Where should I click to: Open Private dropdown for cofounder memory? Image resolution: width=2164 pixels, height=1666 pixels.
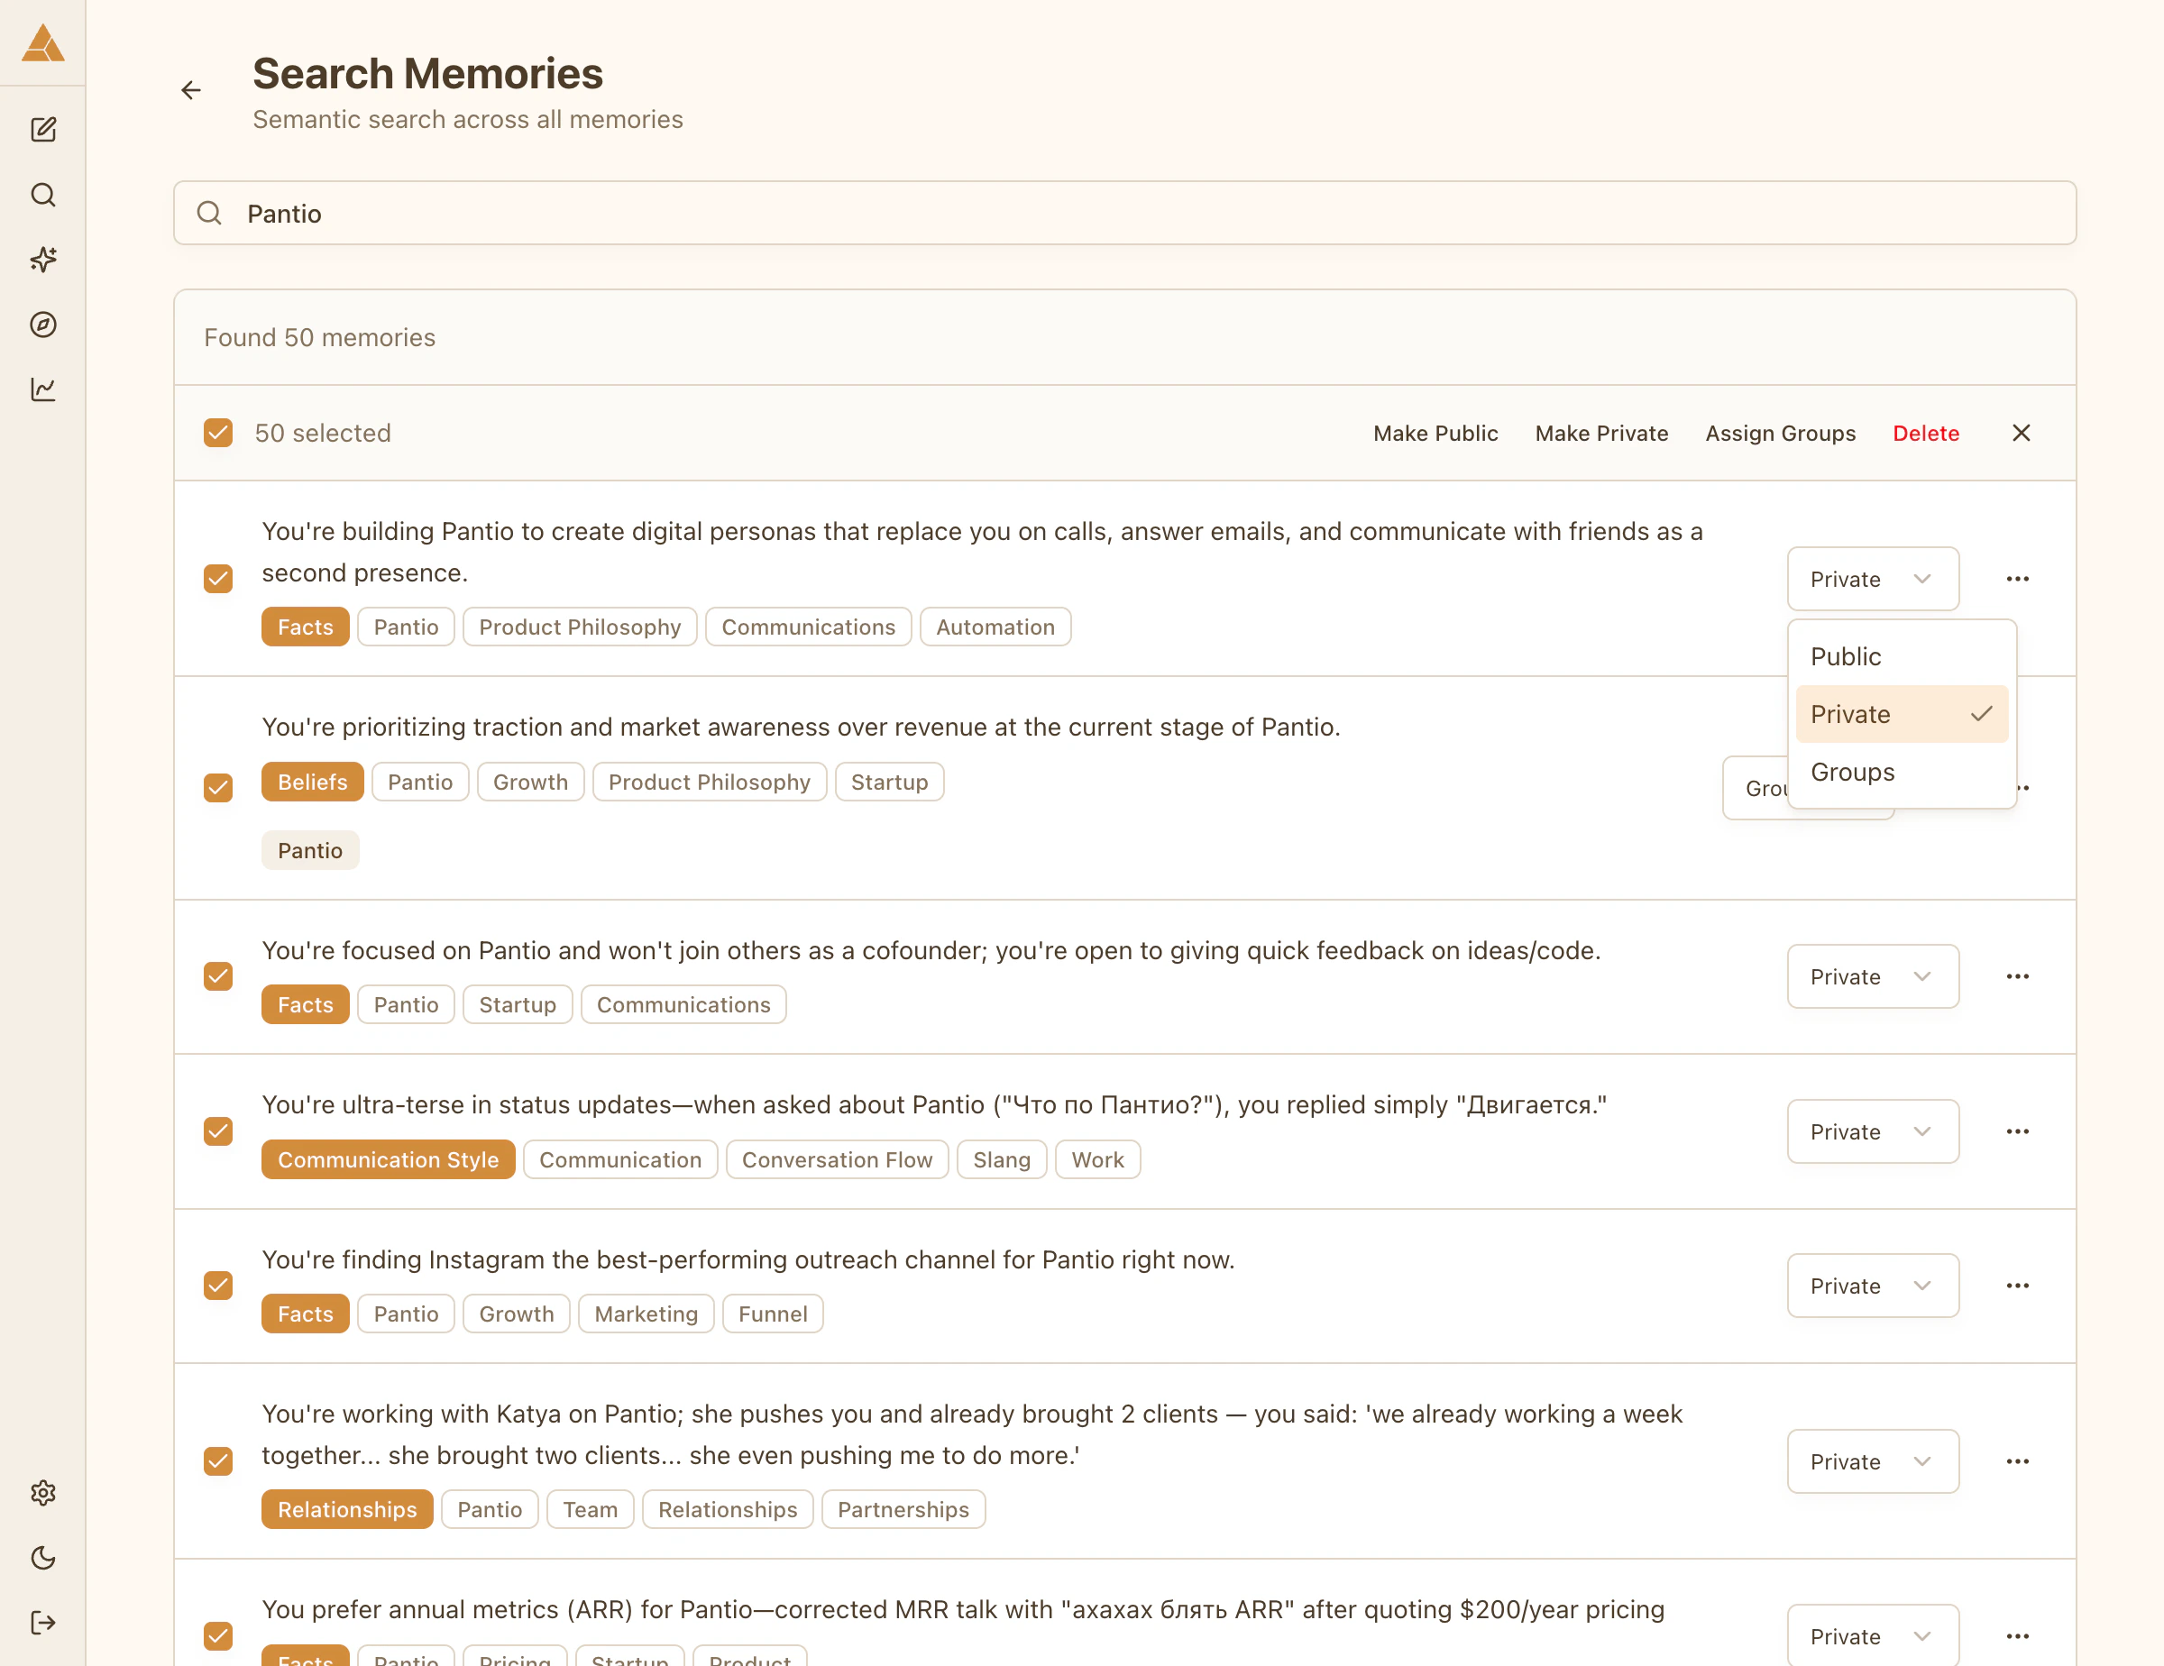pyautogui.click(x=1872, y=976)
